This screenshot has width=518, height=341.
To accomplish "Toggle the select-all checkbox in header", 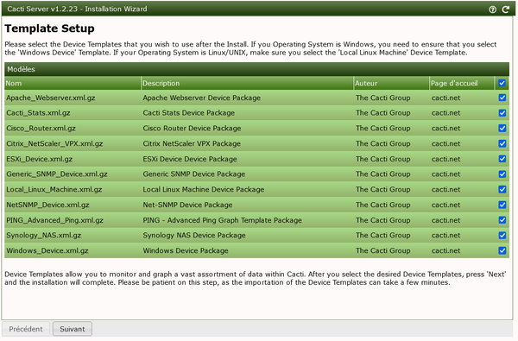I will [502, 83].
